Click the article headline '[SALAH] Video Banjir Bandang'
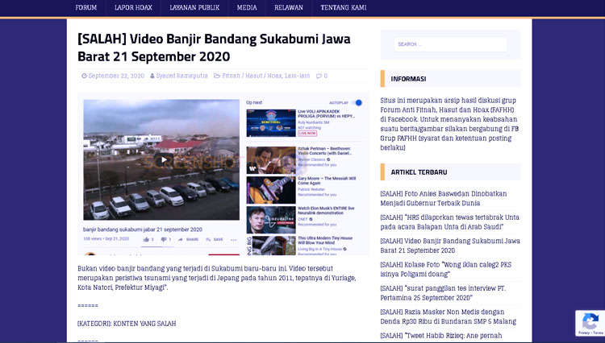 214,48
